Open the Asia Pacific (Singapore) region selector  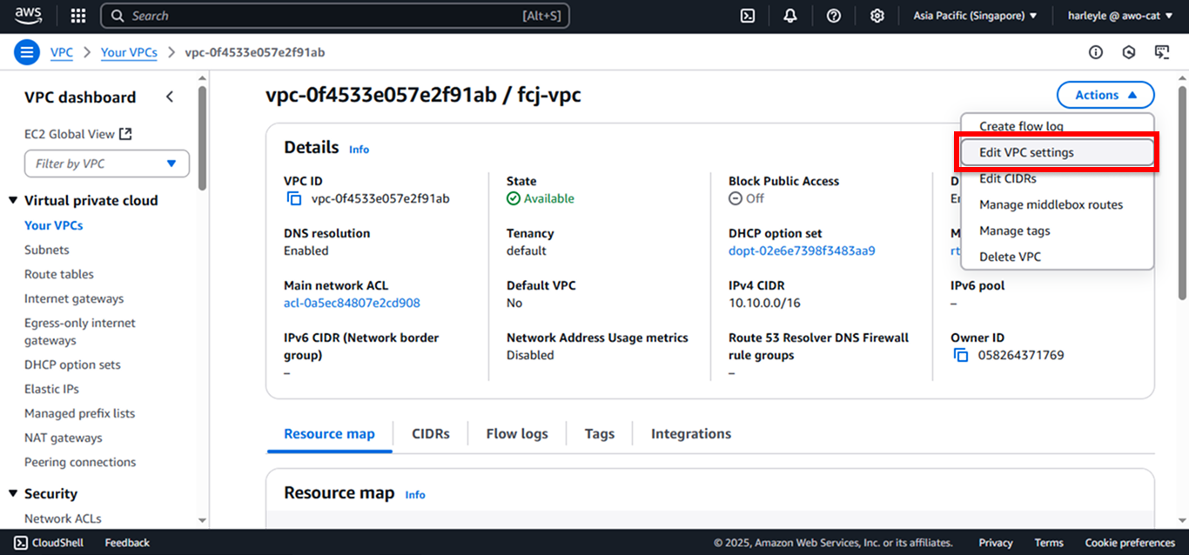point(975,16)
